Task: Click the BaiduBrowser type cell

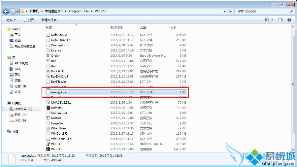Action: [153, 55]
